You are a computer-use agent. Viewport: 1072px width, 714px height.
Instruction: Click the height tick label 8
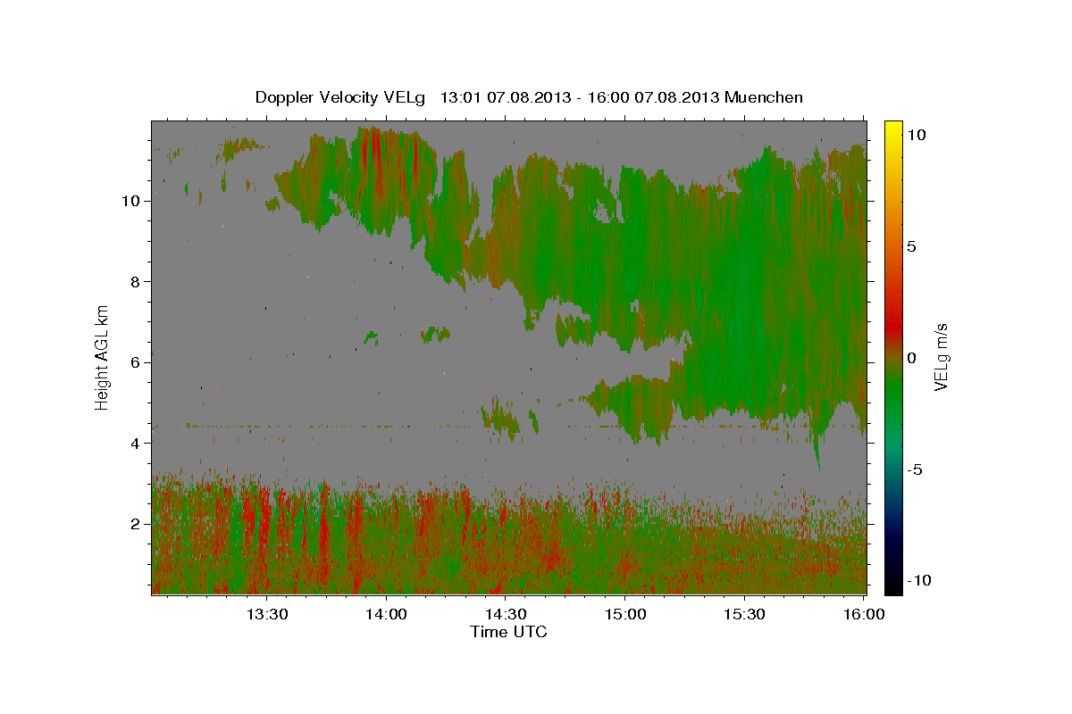(x=137, y=281)
